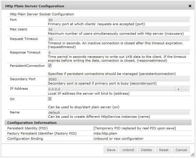This screenshot has width=196, height=158.
Task: Toggle the On checkbox
Action: [x=50, y=99]
